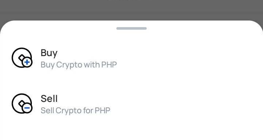Viewport: 263px width, 140px height.
Task: Select the diamond shape inside Buy icon
Action: pos(22,58)
